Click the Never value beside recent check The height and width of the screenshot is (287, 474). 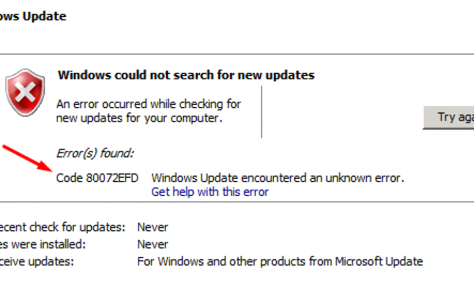point(153,227)
